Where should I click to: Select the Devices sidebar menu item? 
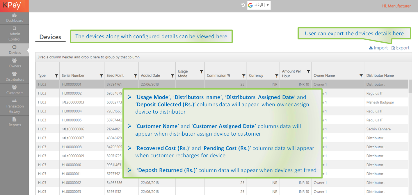[15, 50]
